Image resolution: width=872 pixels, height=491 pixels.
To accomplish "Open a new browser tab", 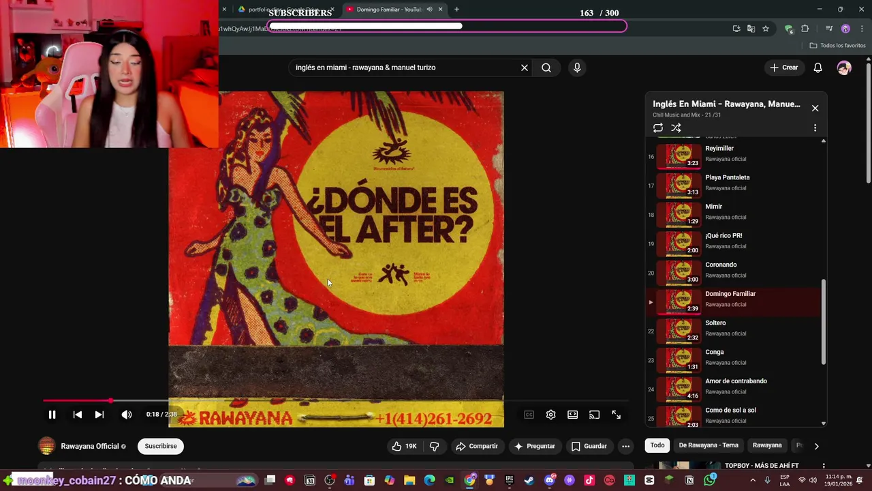I will 456,10.
